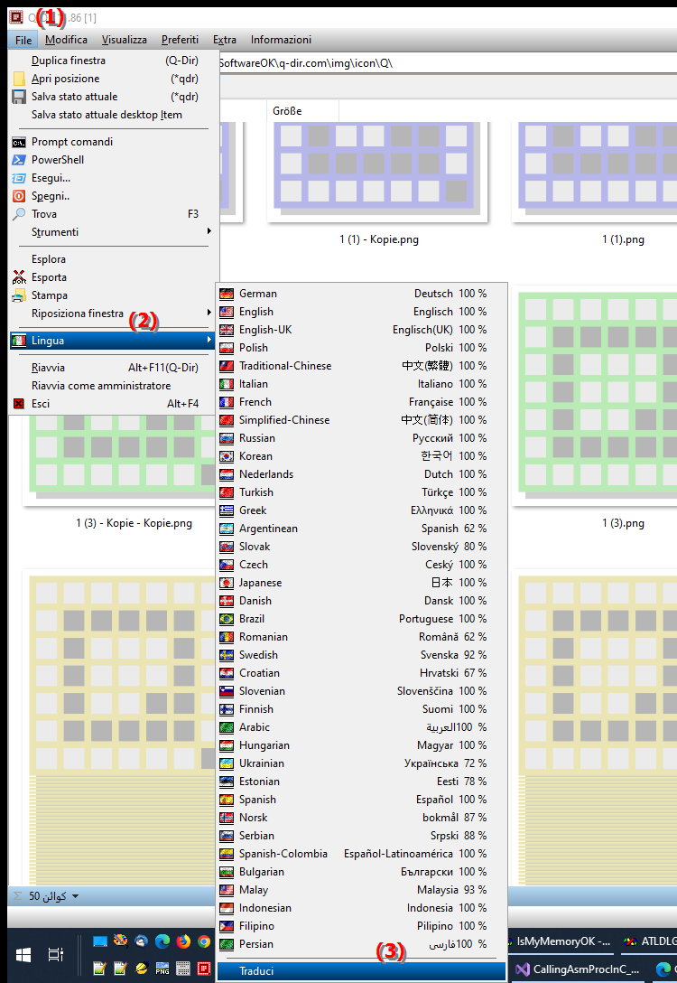The image size is (677, 983).
Task: Click the Spegni.. power icon
Action: 20,196
